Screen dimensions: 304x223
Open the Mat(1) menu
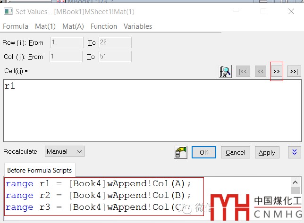[45, 26]
